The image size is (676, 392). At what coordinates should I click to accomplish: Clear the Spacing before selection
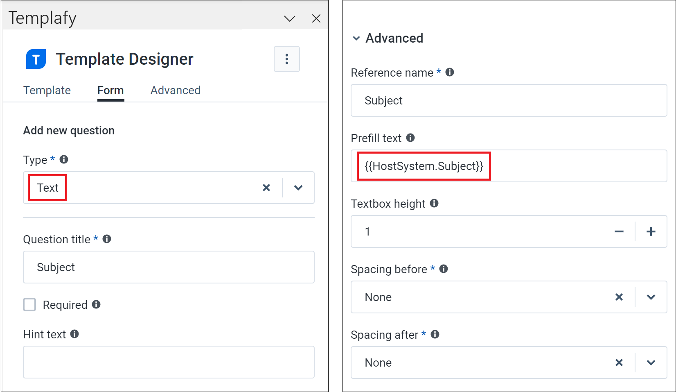tap(619, 297)
